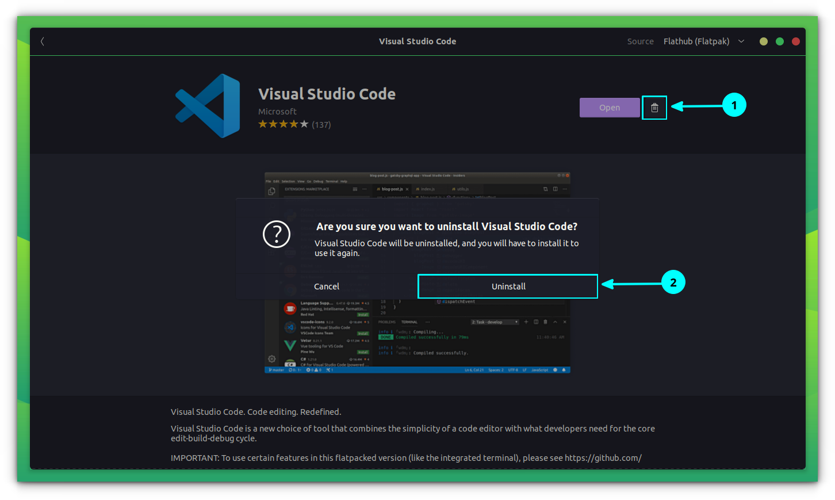Viewport: 835px width, 500px height.
Task: Click the yellow window control circle
Action: 763,41
